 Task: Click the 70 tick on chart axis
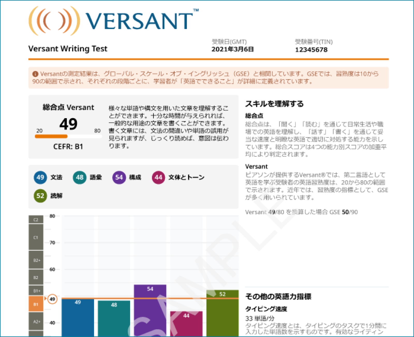tap(52, 243)
